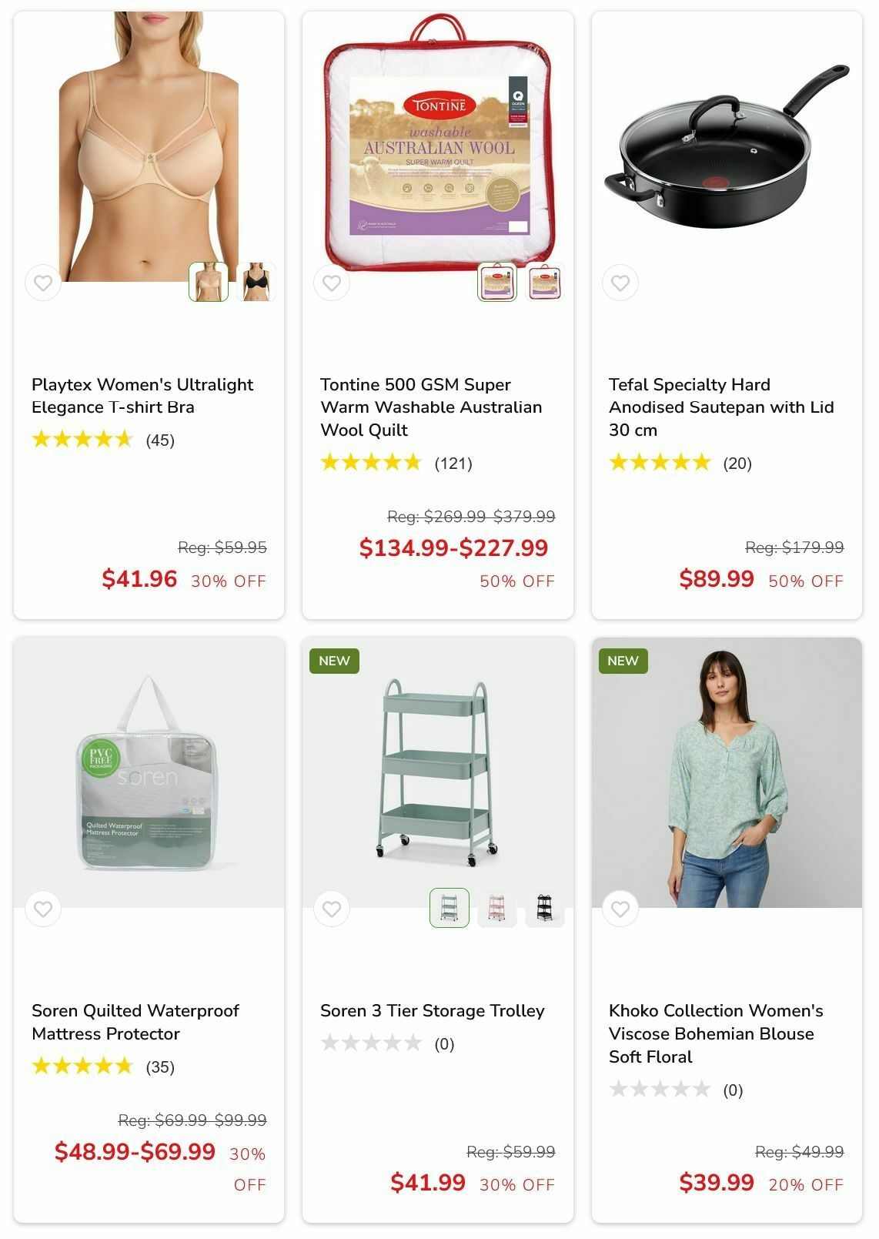Open Soren 3 Tier Storage Trolley title
879x1239 pixels.
tap(433, 1011)
